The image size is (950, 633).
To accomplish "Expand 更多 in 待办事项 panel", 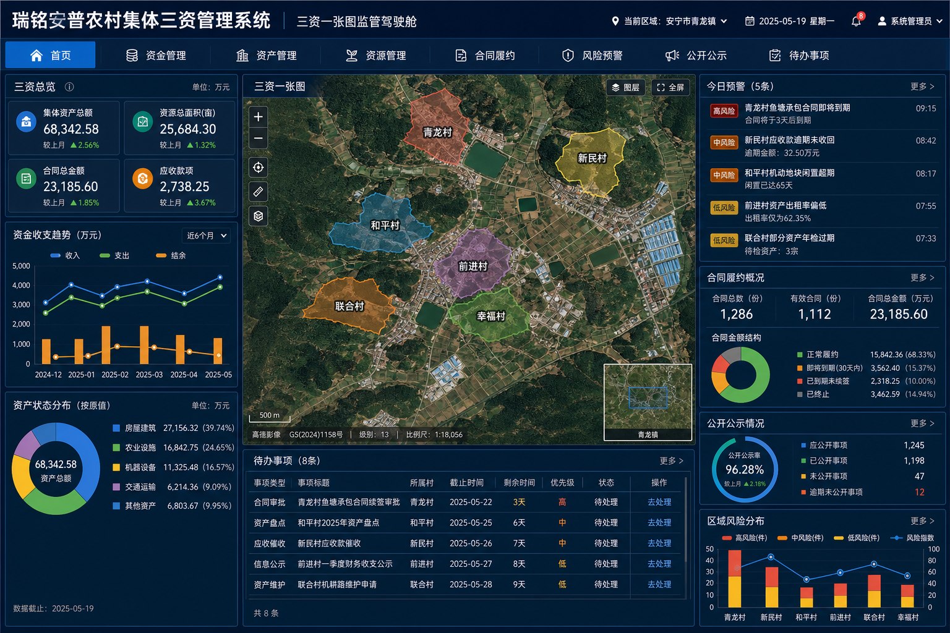I will click(671, 461).
